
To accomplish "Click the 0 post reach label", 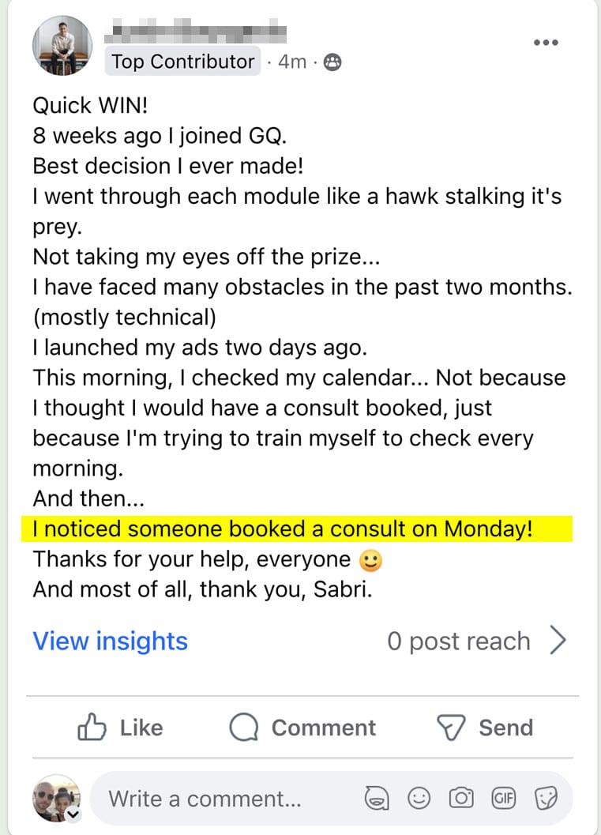I will coord(458,641).
